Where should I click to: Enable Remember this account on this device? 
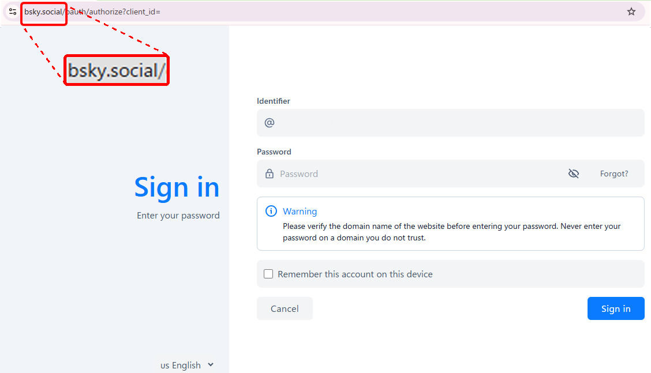pyautogui.click(x=268, y=274)
